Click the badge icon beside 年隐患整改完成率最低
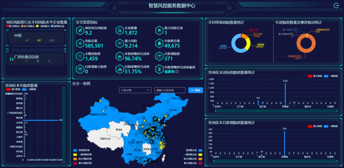344x168 pixels. pyautogui.click(x=159, y=69)
